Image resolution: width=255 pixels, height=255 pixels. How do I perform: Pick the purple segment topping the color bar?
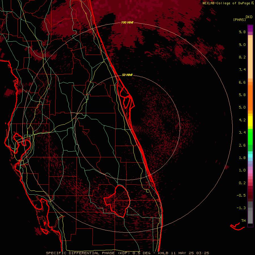pyautogui.click(x=250, y=28)
